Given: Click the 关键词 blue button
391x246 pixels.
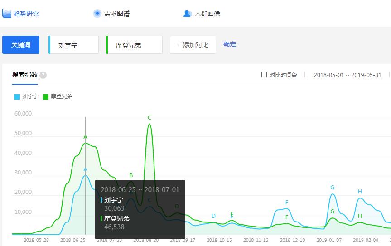Looking at the screenshot, I should point(21,45).
